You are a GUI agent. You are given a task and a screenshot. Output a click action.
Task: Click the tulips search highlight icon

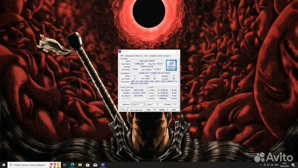55,165
